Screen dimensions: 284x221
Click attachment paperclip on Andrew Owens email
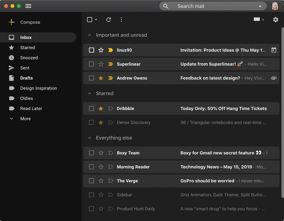click(x=274, y=78)
